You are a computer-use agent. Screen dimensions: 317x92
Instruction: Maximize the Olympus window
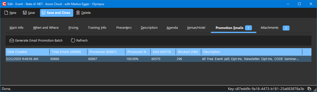click(299, 4)
